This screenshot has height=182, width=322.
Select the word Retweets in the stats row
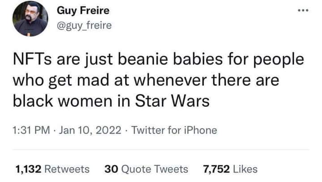[67, 169]
